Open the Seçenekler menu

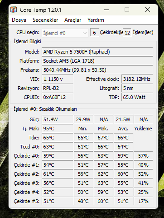pyautogui.click(x=45, y=20)
